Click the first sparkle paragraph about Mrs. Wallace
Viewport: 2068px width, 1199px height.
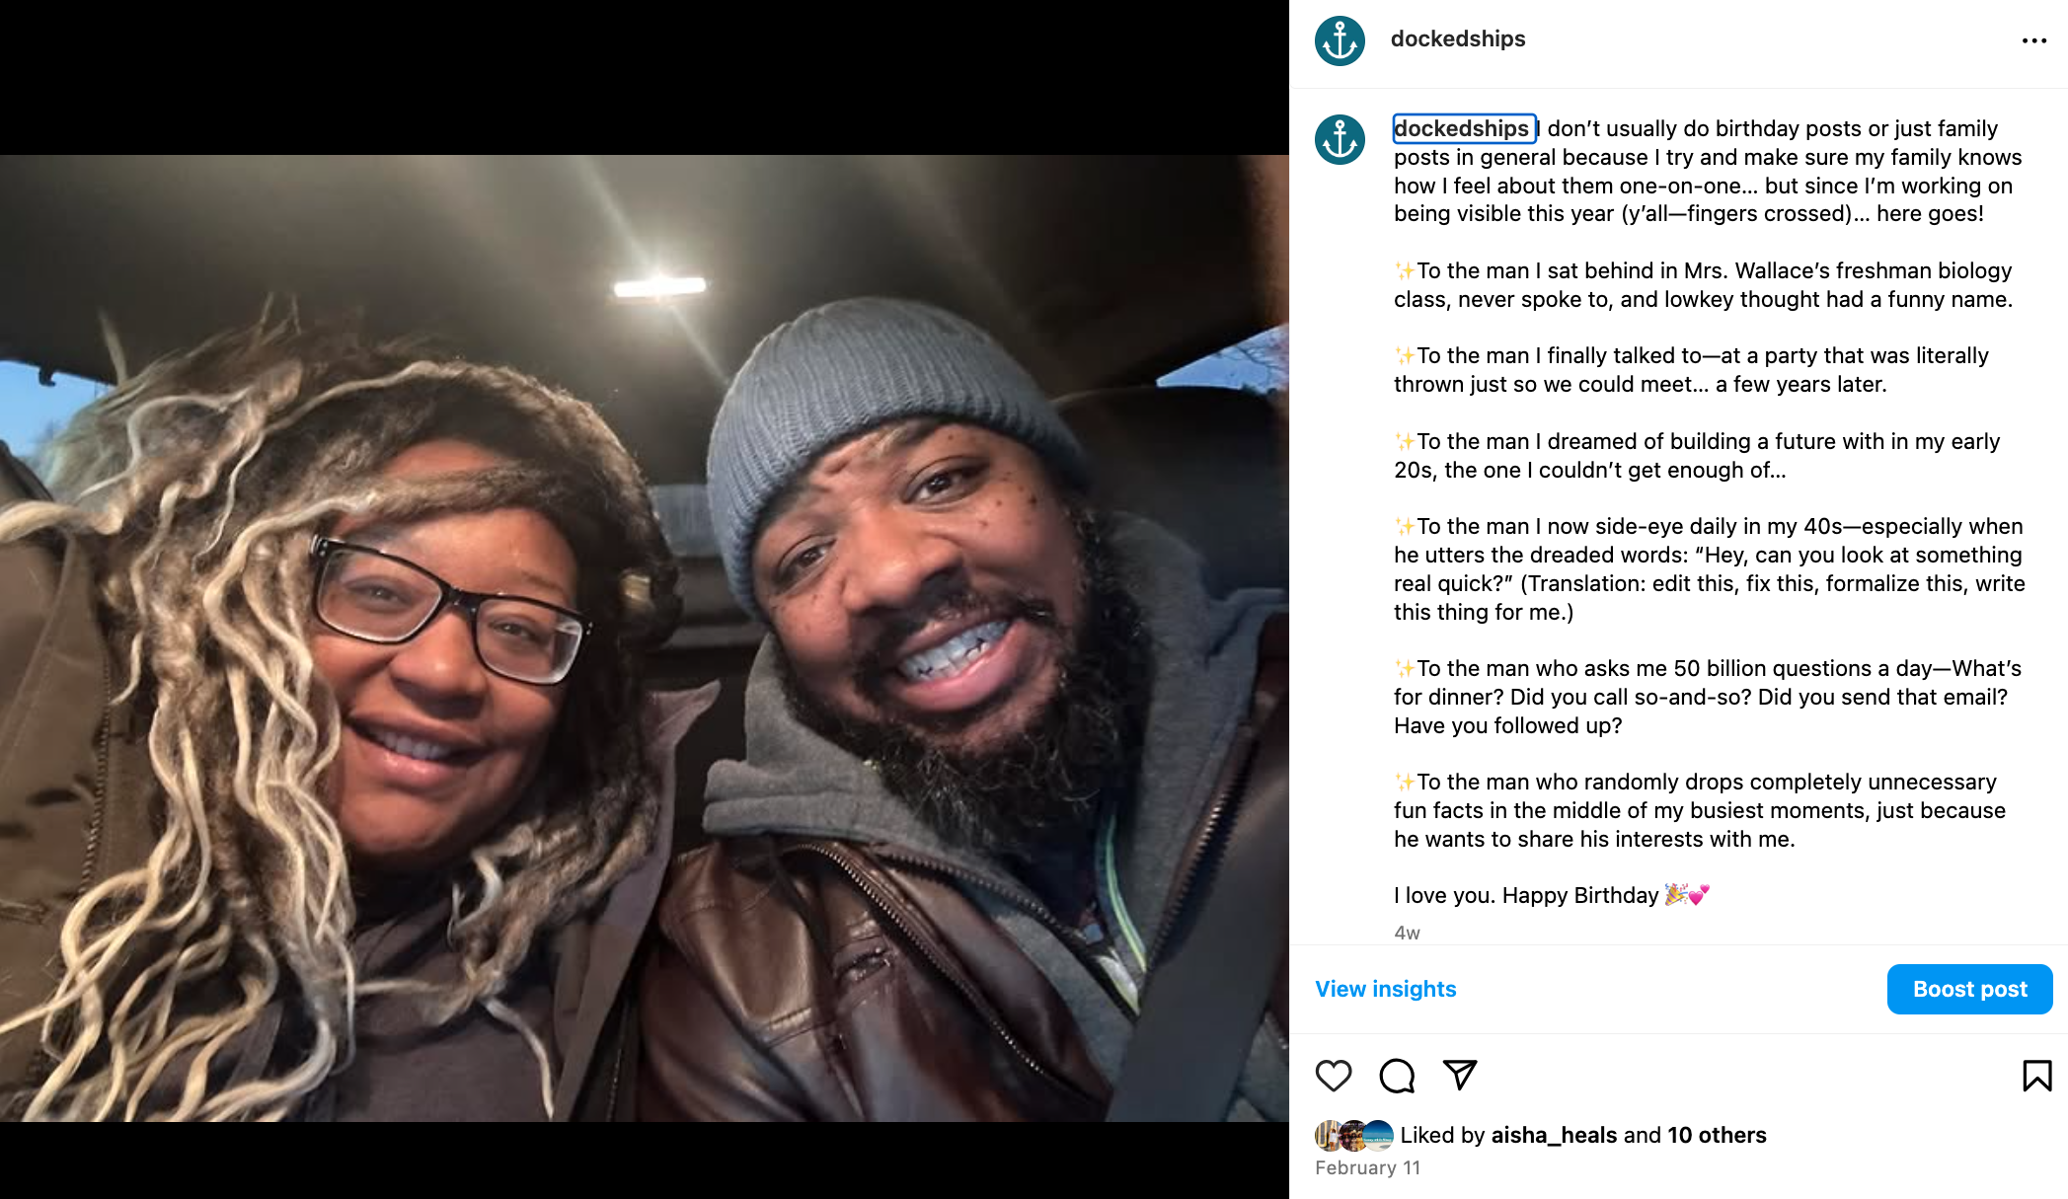click(x=1703, y=285)
